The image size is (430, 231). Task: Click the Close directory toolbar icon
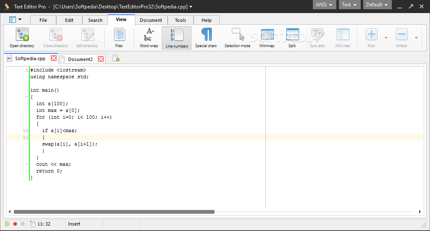pos(55,37)
